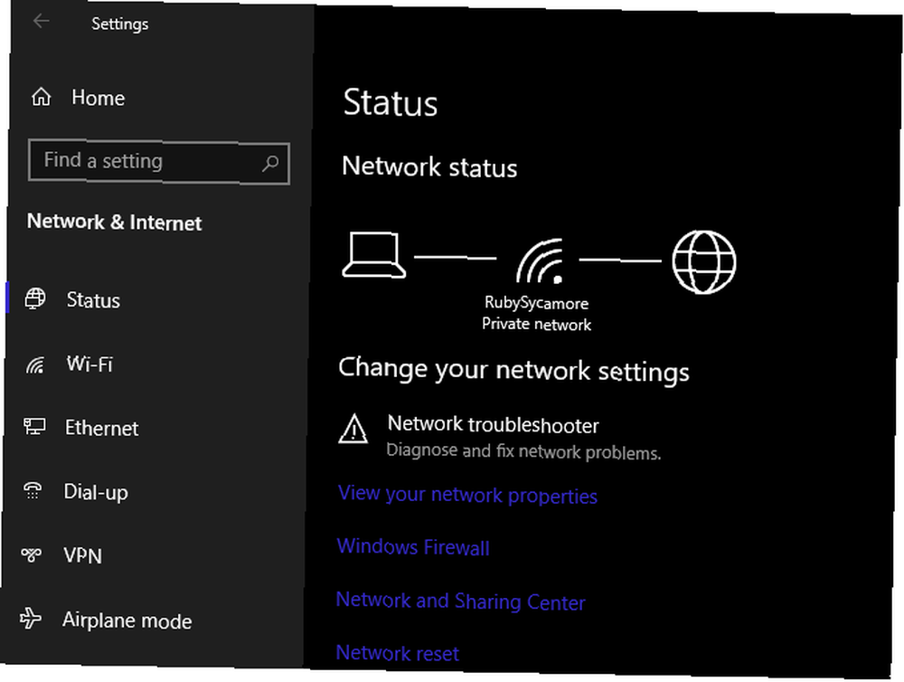Click the laptop icon in network diagram
This screenshot has height=682, width=904.
click(373, 254)
